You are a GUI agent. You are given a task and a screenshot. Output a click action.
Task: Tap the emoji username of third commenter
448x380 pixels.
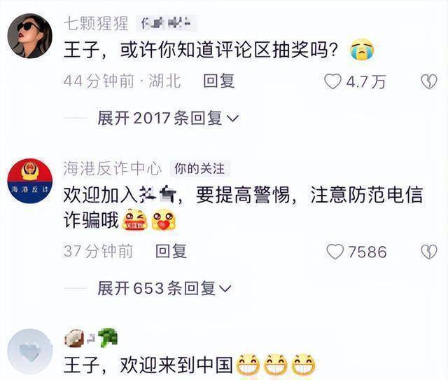pos(91,337)
